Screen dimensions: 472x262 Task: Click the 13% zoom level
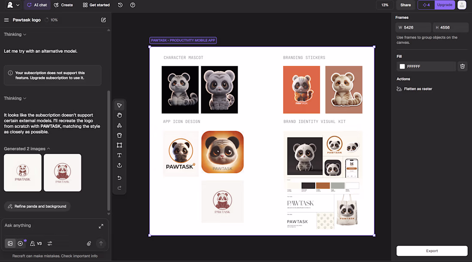[x=385, y=5]
